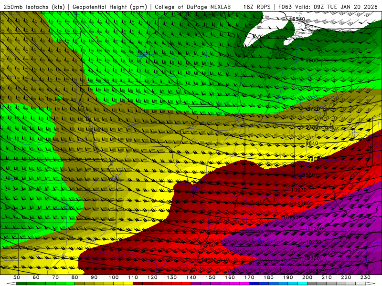Click the 9780 height contour label
Image resolution: width=382 pixels, height=286 pixels.
click(x=312, y=127)
